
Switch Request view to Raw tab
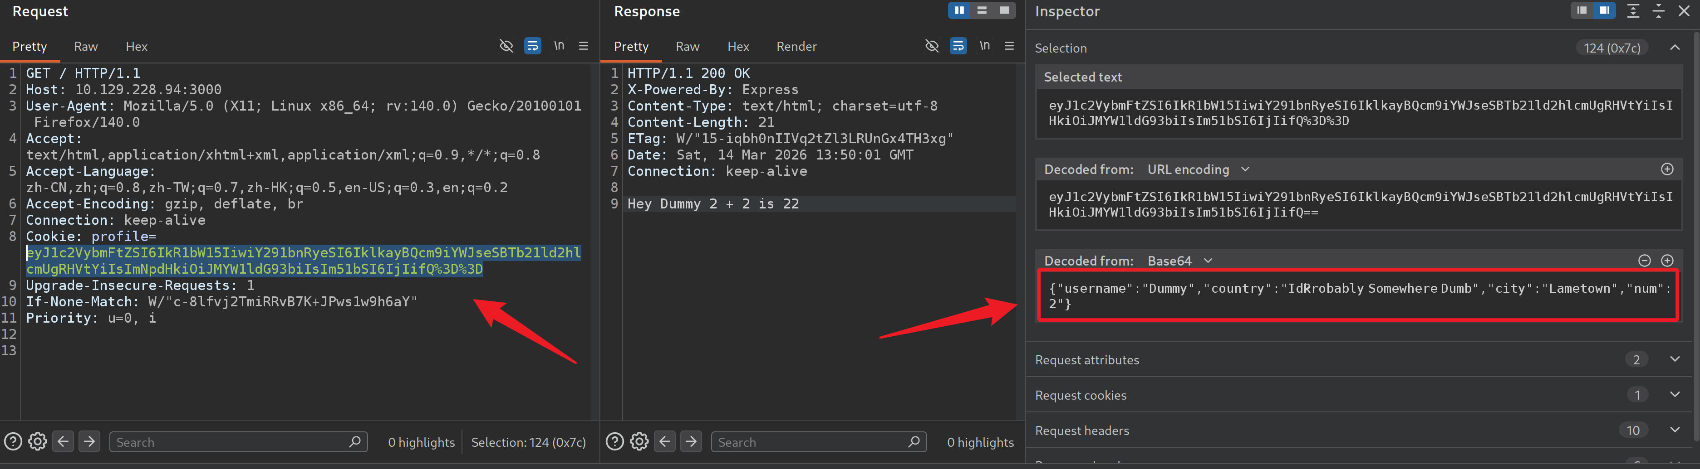pyautogui.click(x=86, y=47)
